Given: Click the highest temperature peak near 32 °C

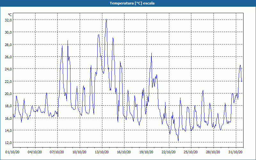Looking at the screenshot, I should [107, 19].
